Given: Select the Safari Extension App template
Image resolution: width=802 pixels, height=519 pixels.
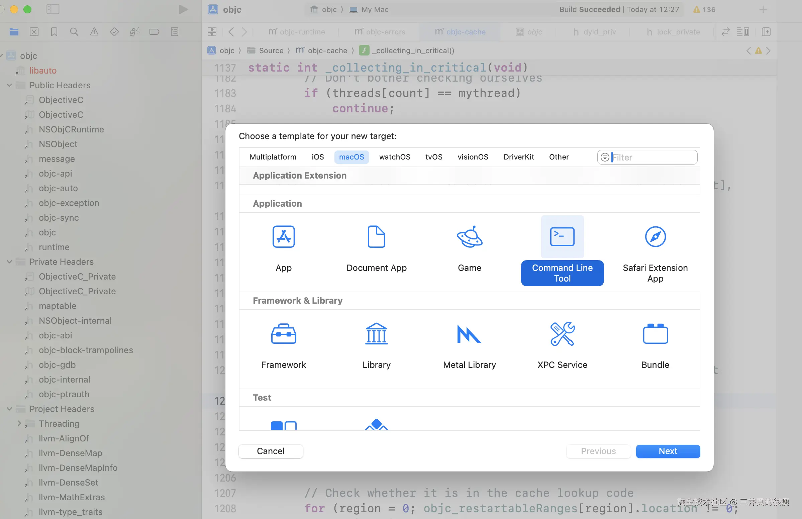Looking at the screenshot, I should click(655, 236).
